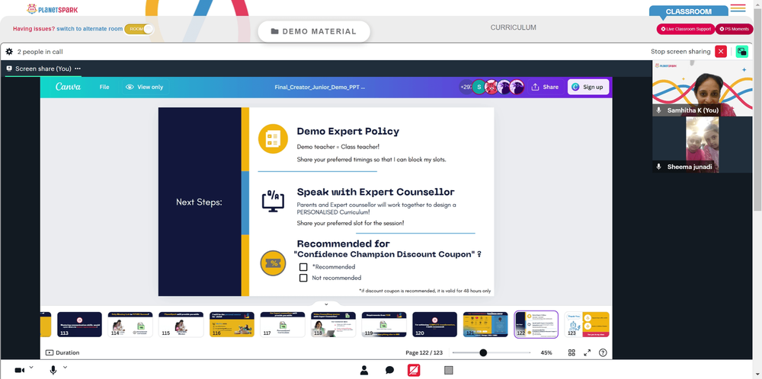Select the CLASSROOM tab

[x=689, y=11]
